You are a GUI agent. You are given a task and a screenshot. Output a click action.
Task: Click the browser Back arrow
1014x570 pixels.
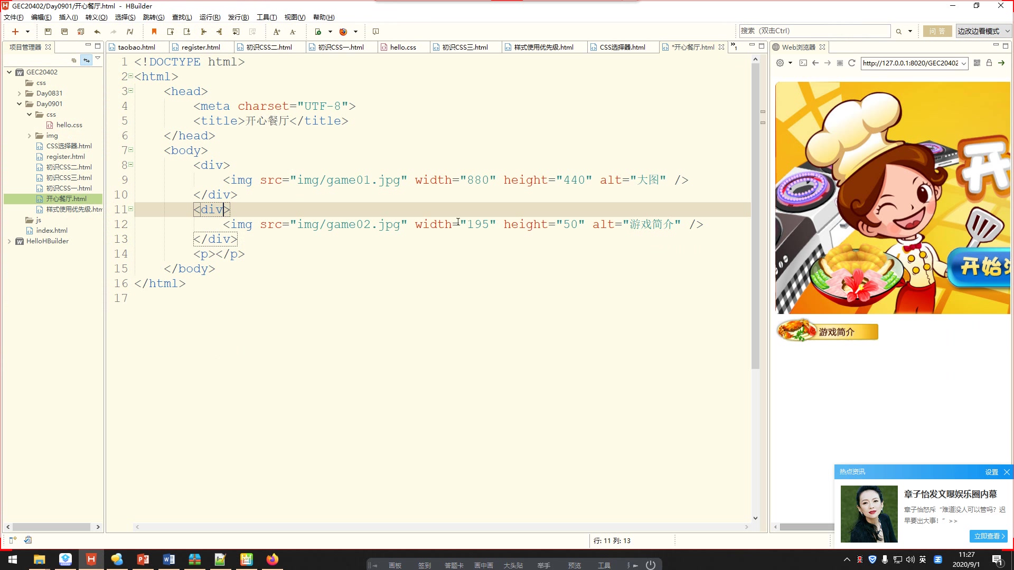pyautogui.click(x=815, y=63)
